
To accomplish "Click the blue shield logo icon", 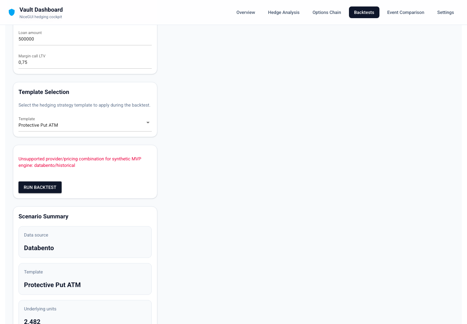I will (x=12, y=12).
